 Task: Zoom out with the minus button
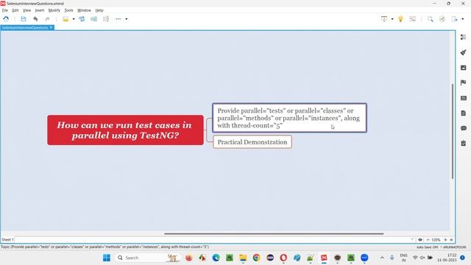pos(428,240)
